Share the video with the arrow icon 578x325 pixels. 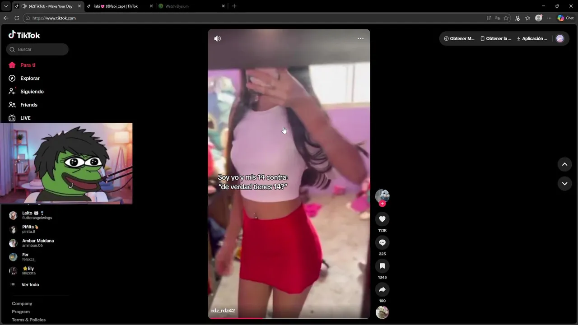382,289
